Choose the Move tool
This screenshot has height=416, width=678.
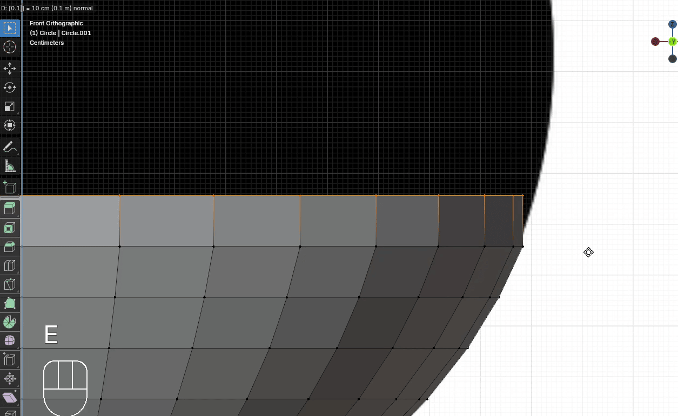click(10, 69)
